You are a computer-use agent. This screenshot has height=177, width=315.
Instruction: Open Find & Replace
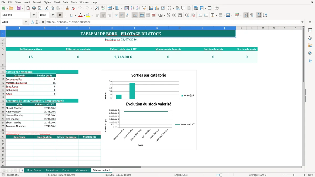[97, 8]
